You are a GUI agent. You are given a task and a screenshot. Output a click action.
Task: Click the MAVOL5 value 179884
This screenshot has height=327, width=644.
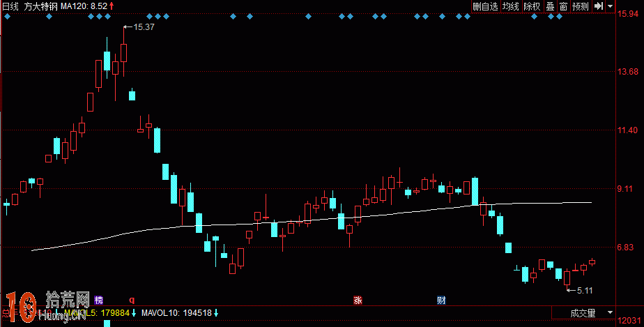[x=116, y=313]
